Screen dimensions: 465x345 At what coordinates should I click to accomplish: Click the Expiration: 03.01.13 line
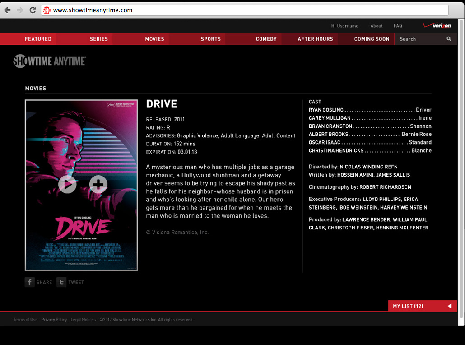coord(172,152)
